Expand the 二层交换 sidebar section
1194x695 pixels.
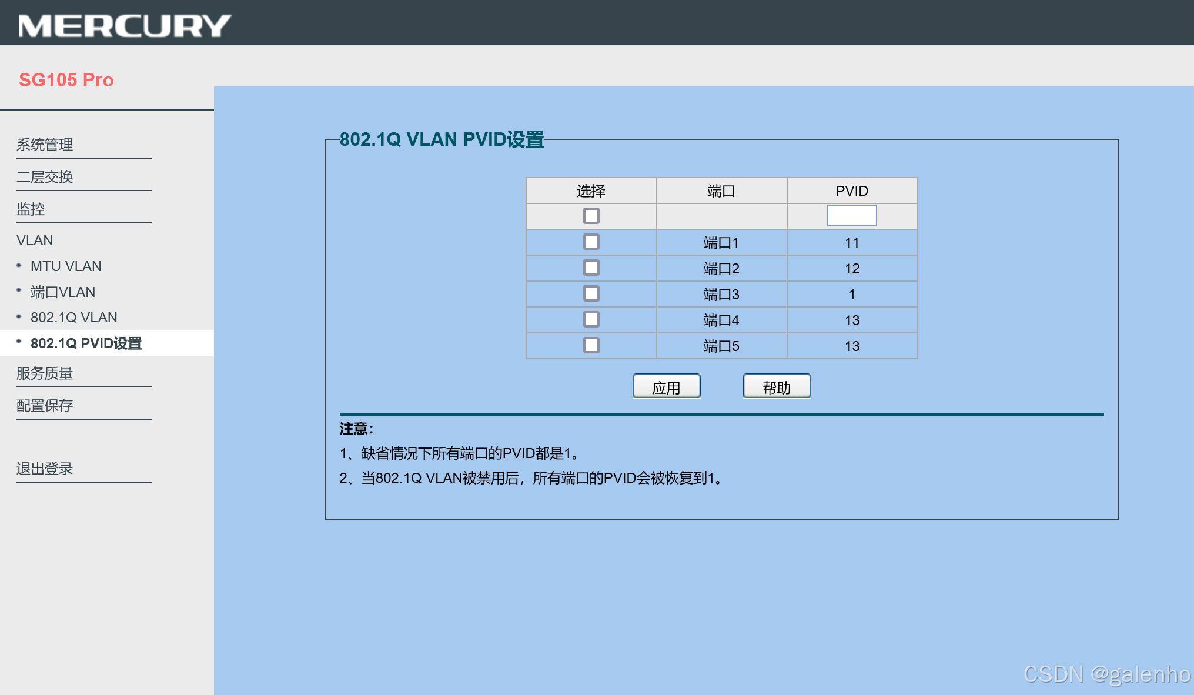(x=45, y=177)
